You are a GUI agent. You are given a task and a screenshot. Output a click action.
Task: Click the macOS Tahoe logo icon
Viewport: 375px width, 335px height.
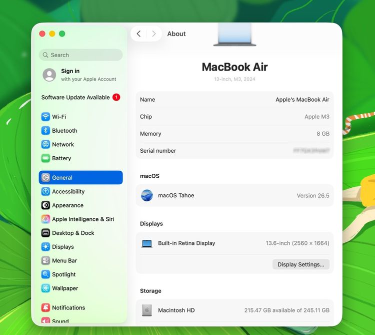147,195
